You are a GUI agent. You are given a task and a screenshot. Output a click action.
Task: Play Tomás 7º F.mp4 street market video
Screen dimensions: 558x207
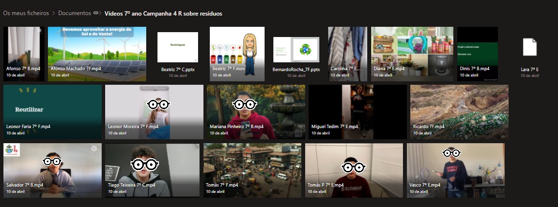pos(252,170)
